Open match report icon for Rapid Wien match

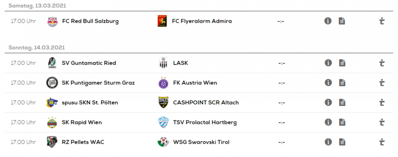pos(342,122)
